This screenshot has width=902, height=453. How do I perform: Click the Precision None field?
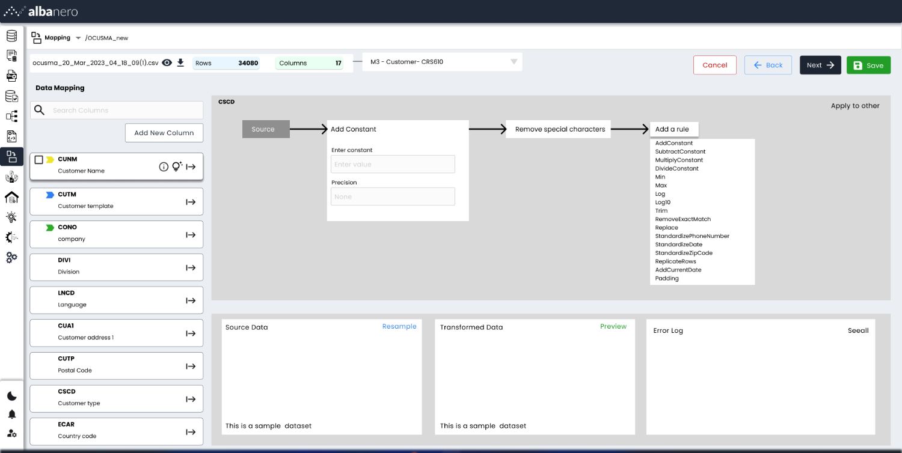point(393,196)
